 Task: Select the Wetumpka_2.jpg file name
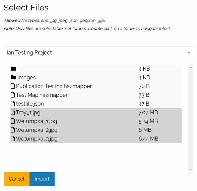(37, 130)
